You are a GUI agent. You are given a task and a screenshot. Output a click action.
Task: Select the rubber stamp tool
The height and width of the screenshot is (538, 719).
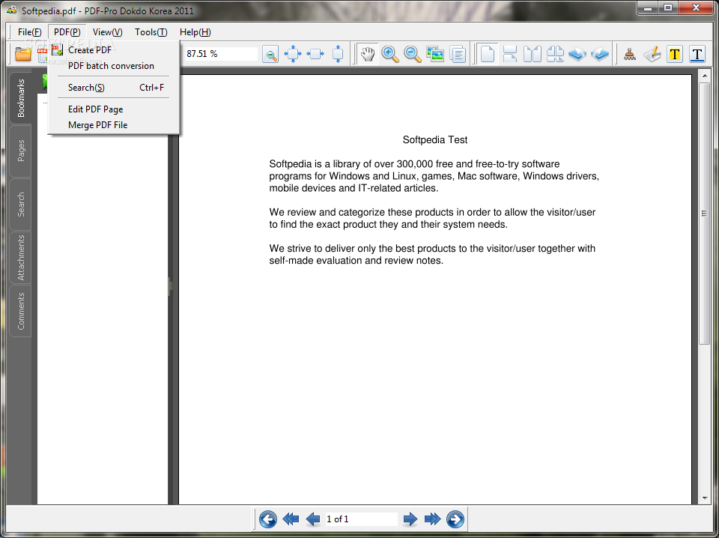[630, 55]
